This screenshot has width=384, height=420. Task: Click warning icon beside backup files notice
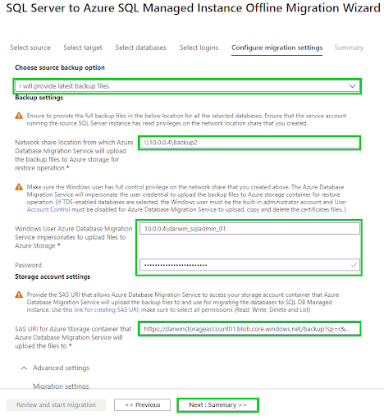point(19,116)
